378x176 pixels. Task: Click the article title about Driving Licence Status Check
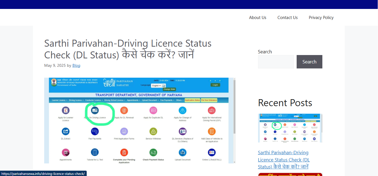[x=128, y=49]
